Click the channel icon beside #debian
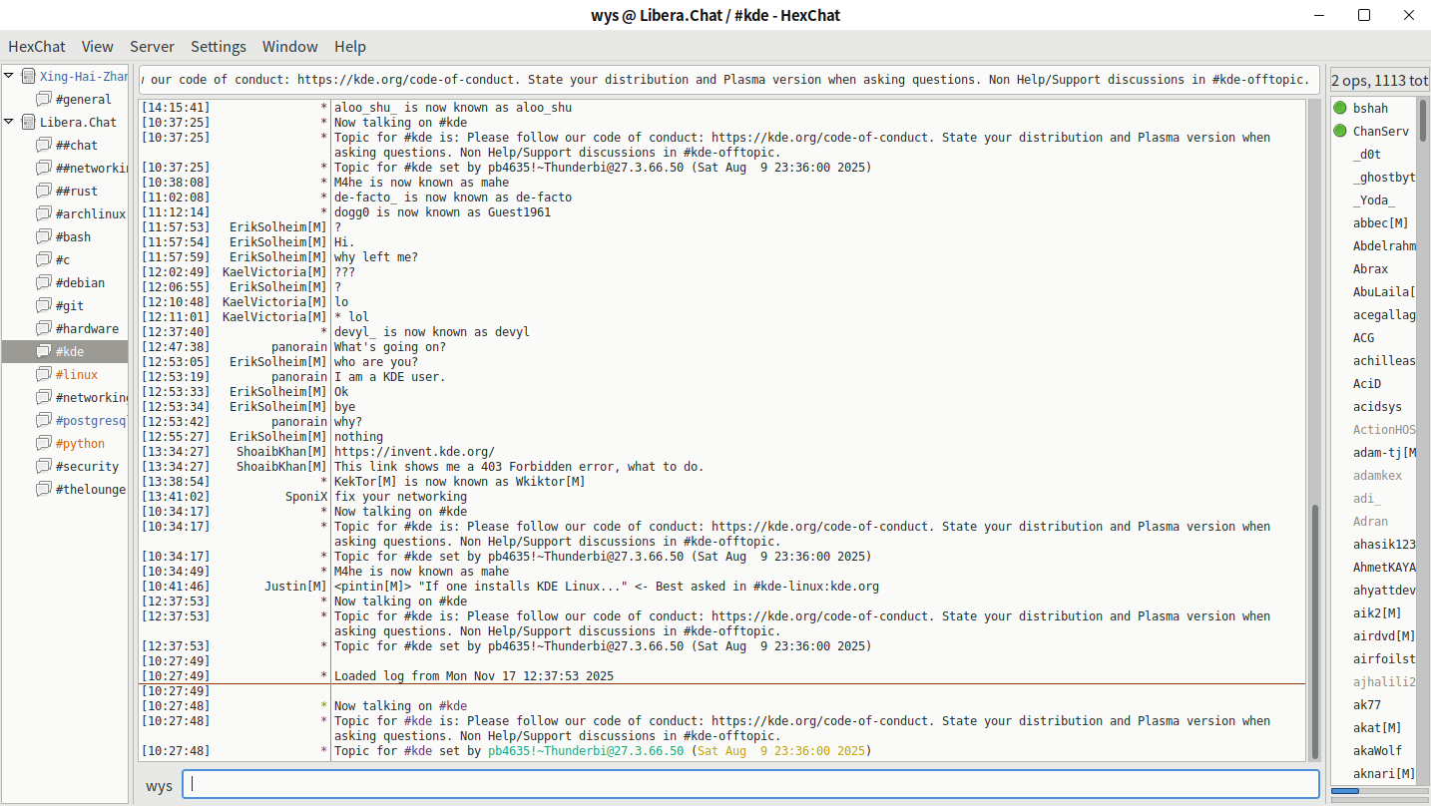This screenshot has height=806, width=1431. [x=43, y=282]
